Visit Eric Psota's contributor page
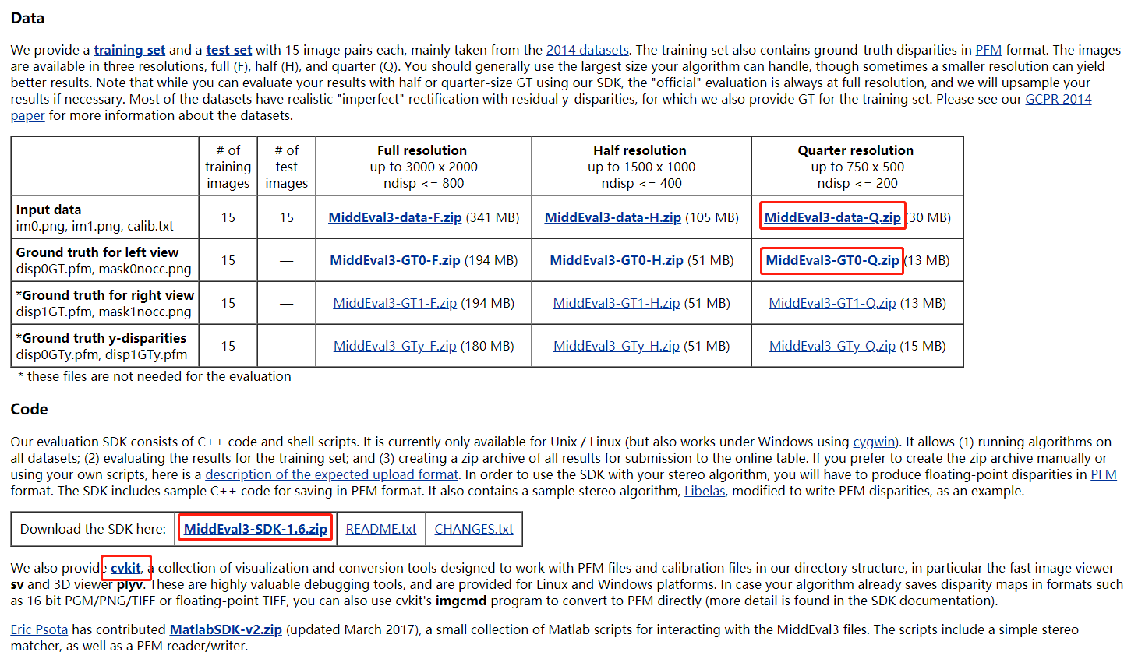This screenshot has width=1131, height=659. point(39,629)
